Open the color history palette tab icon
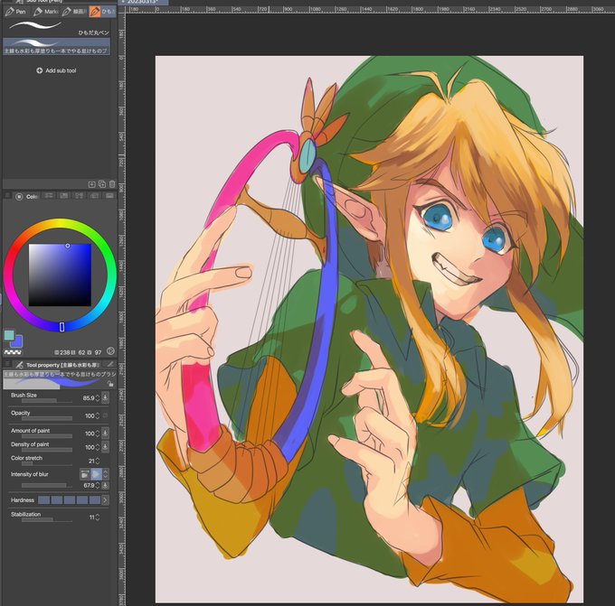This screenshot has width=615, height=606. 109,196
